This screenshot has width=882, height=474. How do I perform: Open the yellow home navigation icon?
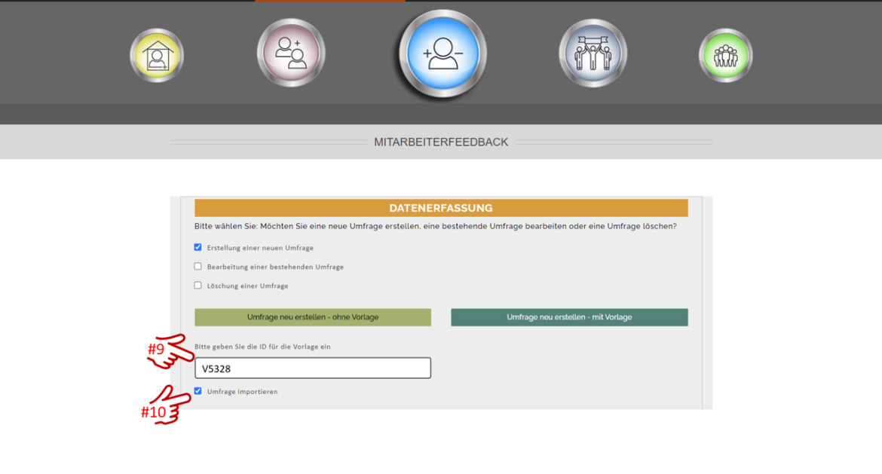[x=157, y=54]
